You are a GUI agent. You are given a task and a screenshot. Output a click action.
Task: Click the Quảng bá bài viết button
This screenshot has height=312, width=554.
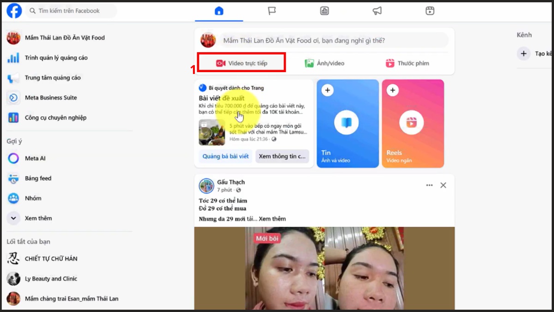point(225,156)
